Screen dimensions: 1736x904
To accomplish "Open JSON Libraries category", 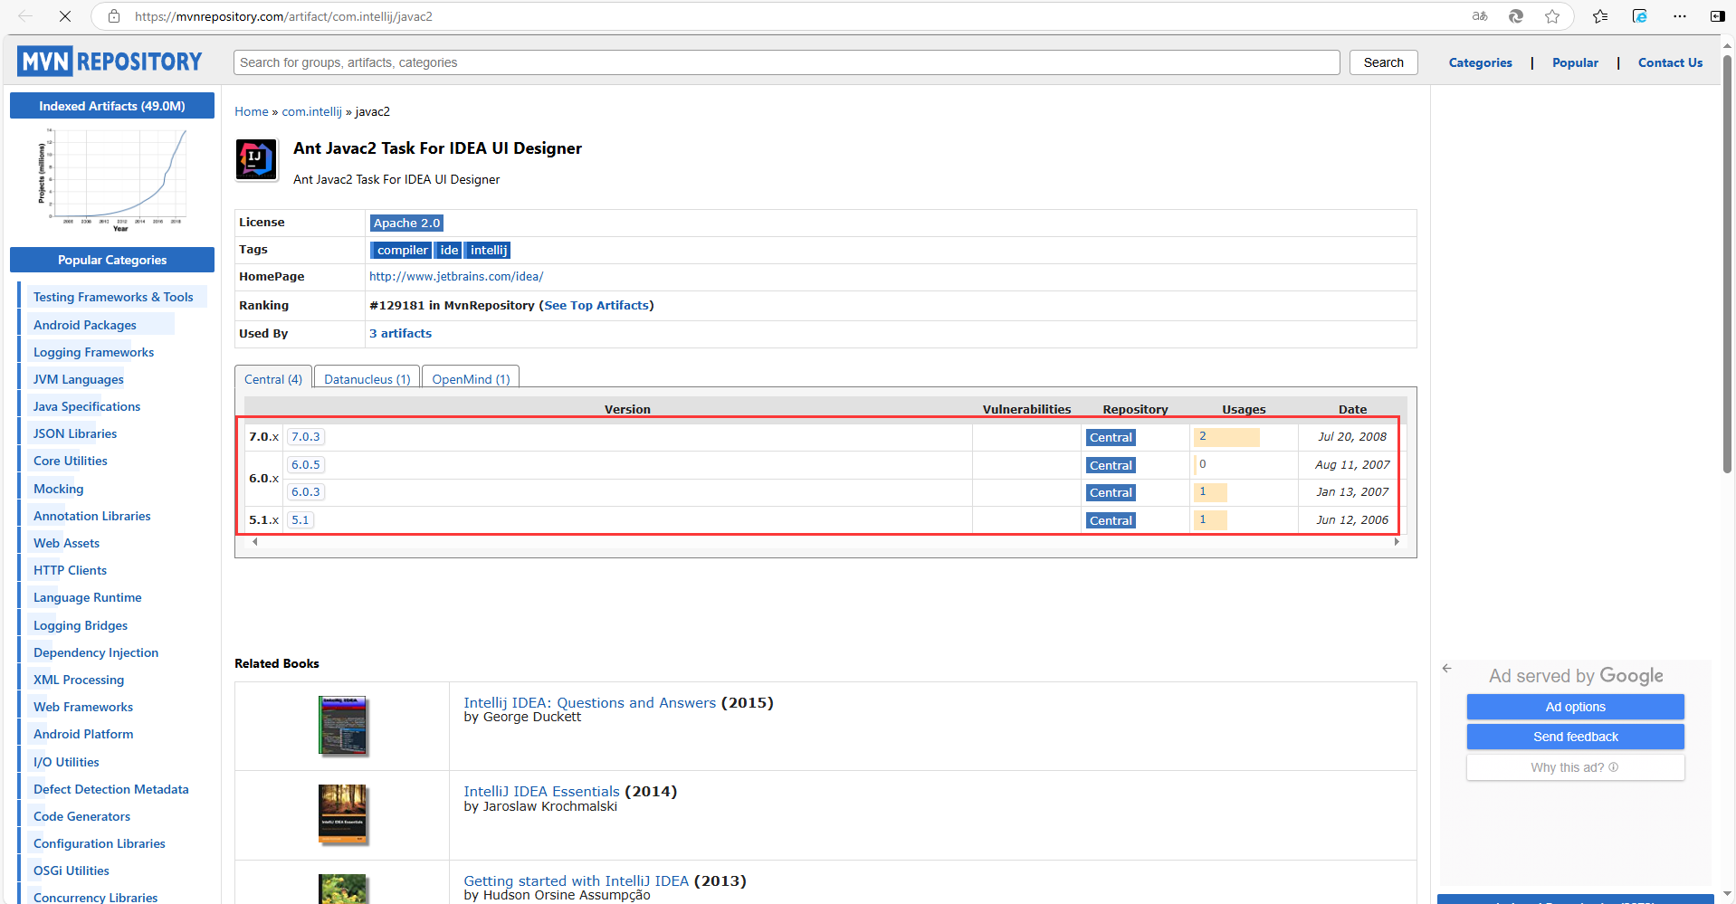I will click(75, 433).
